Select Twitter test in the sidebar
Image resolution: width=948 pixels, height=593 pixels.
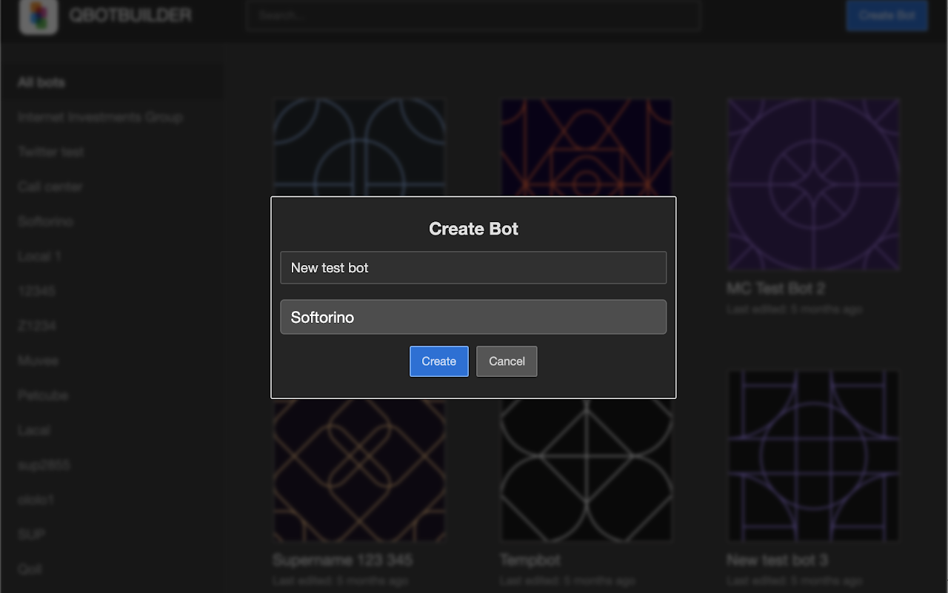[51, 152]
